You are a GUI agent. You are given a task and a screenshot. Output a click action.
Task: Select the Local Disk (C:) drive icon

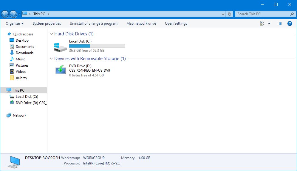pos(61,47)
